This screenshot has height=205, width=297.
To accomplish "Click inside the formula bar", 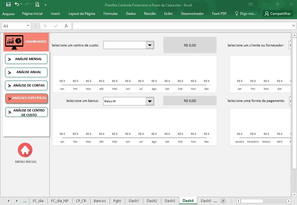I will (182, 26).
